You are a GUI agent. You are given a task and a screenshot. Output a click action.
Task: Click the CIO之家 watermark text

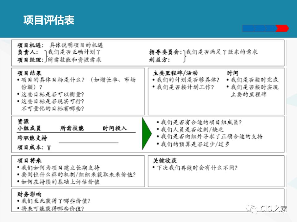[274, 209]
